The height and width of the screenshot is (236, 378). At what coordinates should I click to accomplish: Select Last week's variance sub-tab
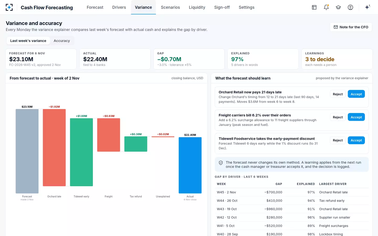tap(28, 41)
